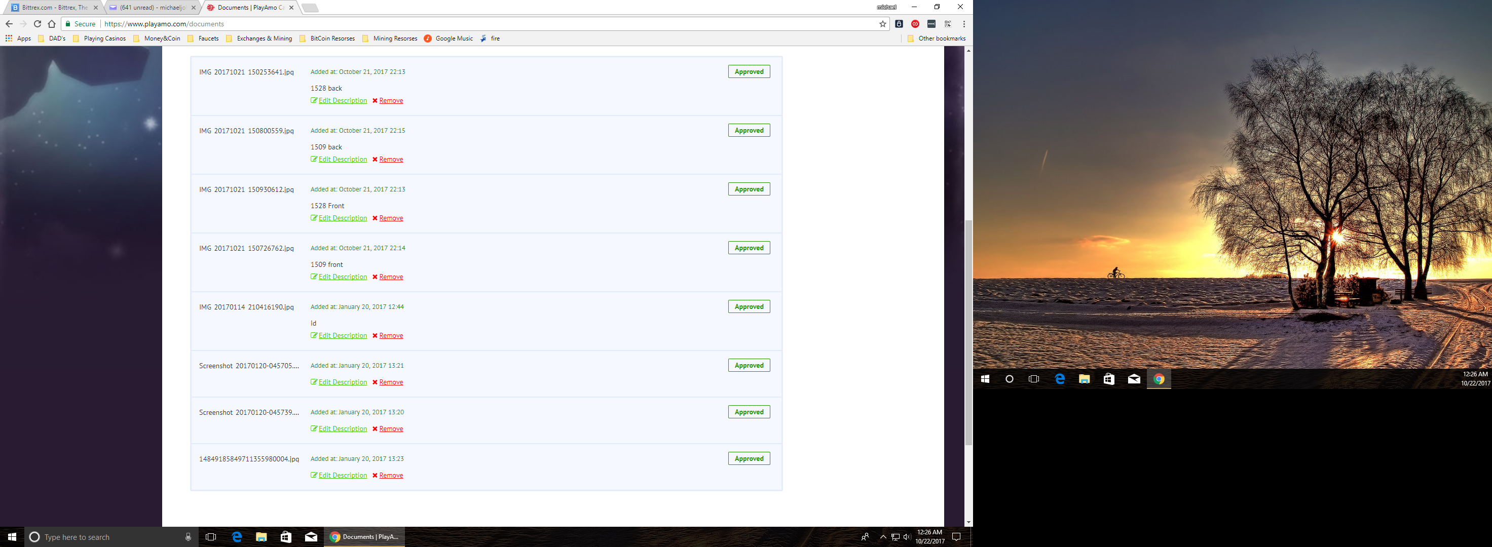Open Chrome's three-dot menu
This screenshot has height=547, width=1492.
point(964,24)
